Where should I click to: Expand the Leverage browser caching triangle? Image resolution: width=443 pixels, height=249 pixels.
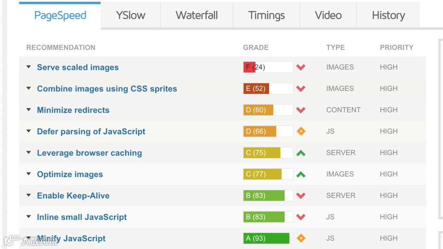tap(29, 153)
